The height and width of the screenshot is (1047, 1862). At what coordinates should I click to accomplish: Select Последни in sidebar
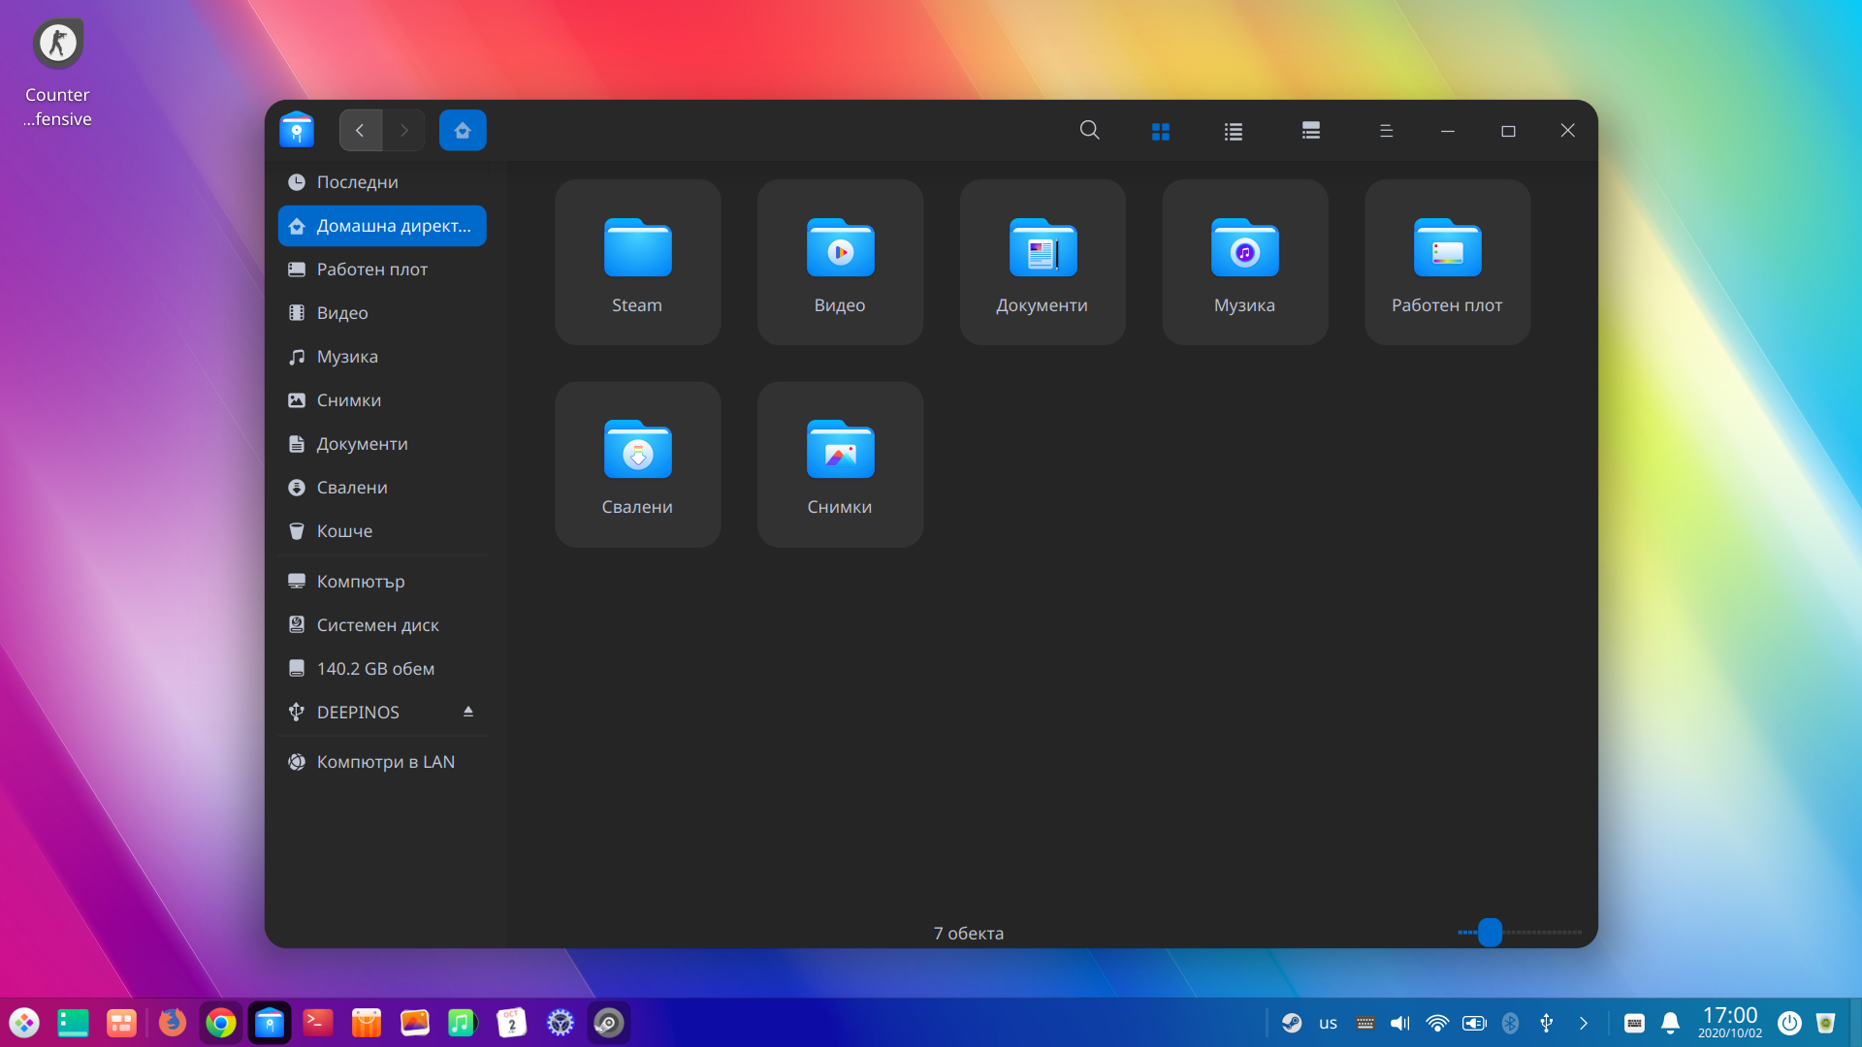(x=357, y=182)
